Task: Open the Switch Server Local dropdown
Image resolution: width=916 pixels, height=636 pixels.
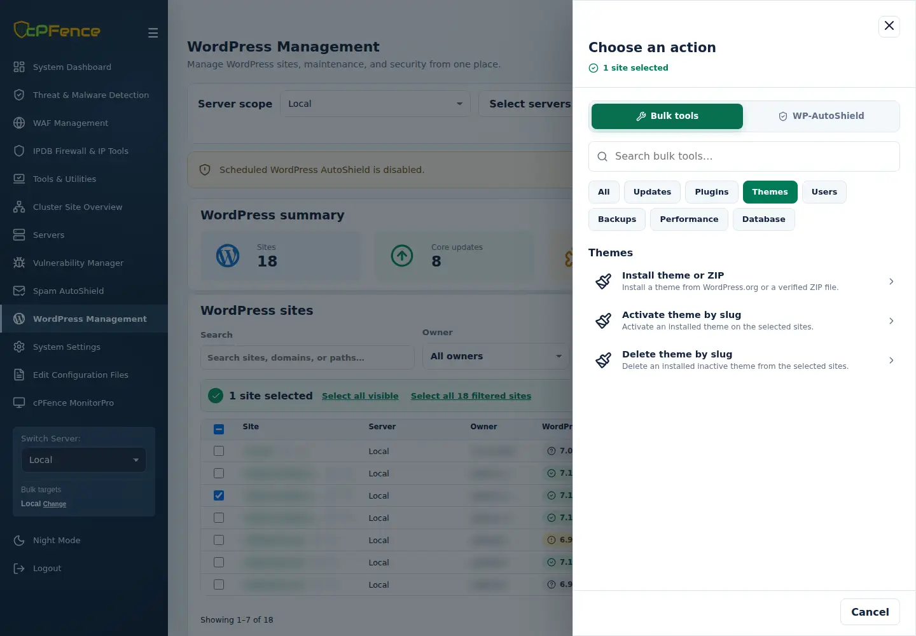Action: tap(84, 460)
